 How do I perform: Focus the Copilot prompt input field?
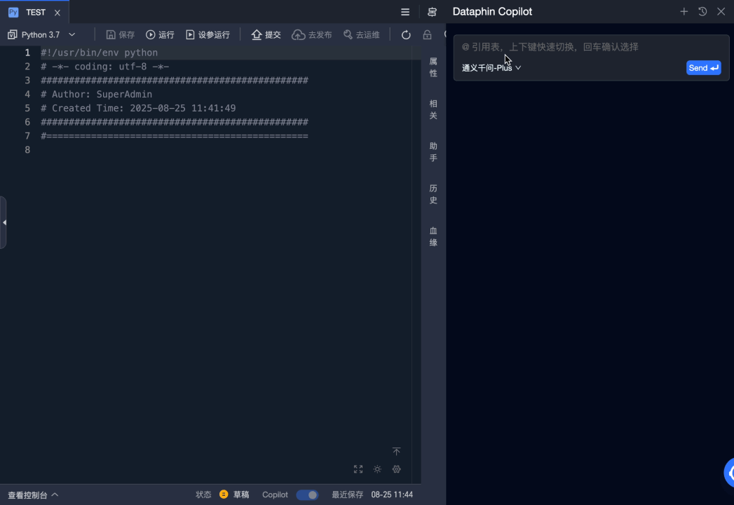(x=591, y=47)
